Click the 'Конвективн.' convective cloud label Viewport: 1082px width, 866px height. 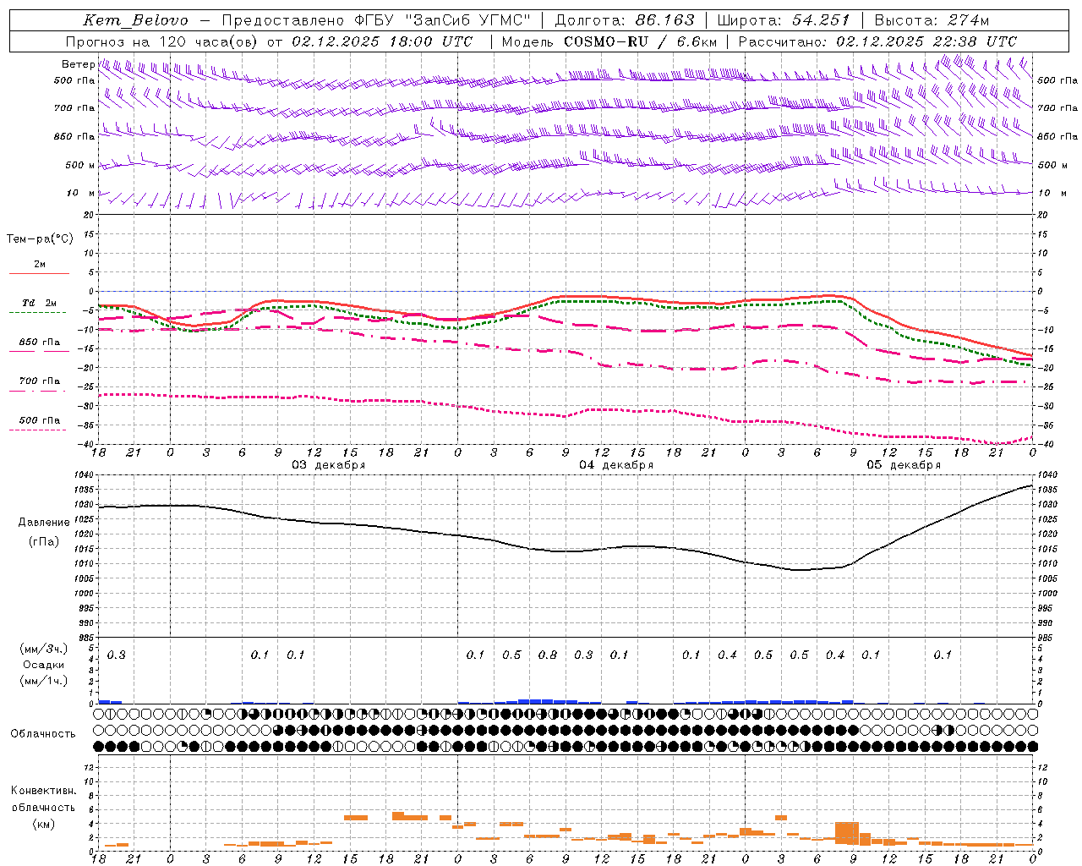tap(43, 791)
